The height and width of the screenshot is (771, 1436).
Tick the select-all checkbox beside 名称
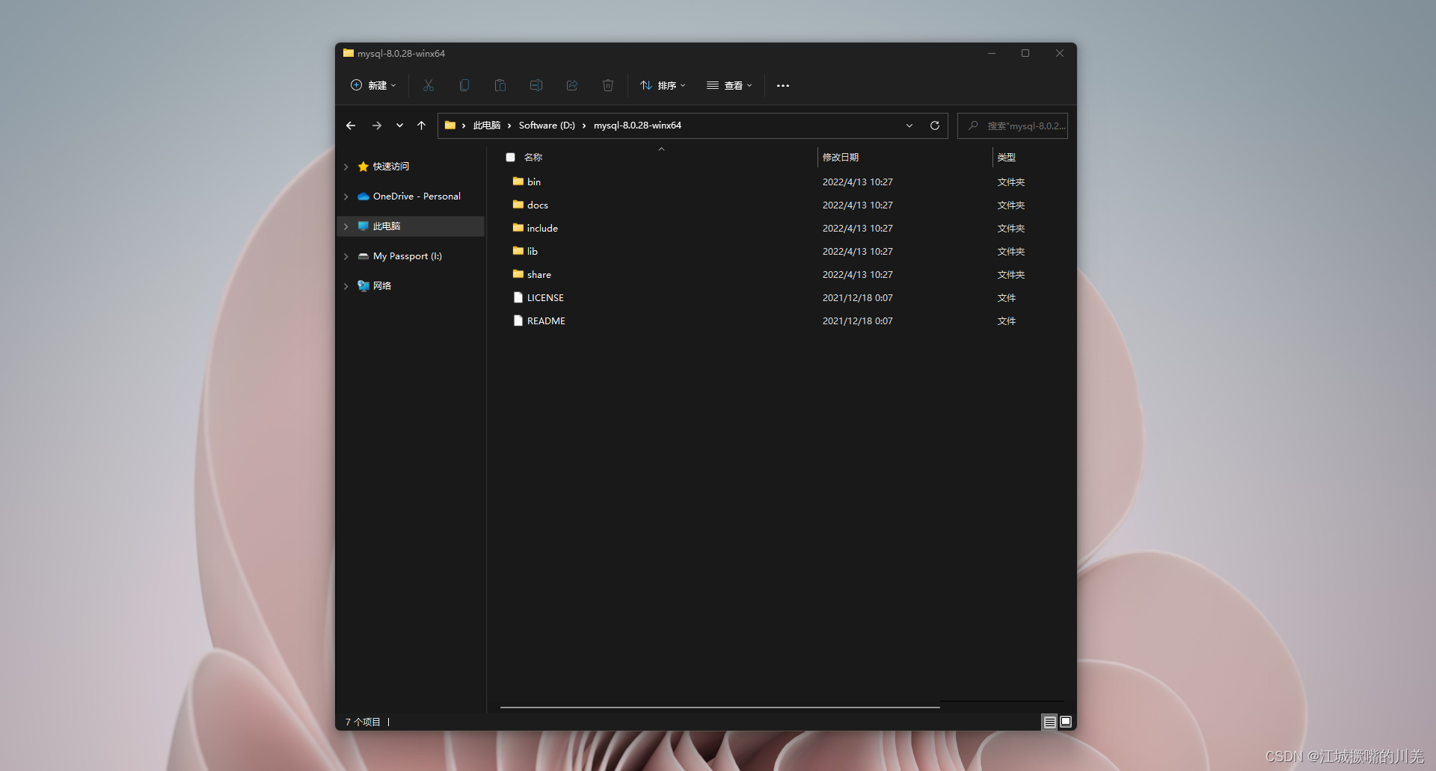(511, 158)
